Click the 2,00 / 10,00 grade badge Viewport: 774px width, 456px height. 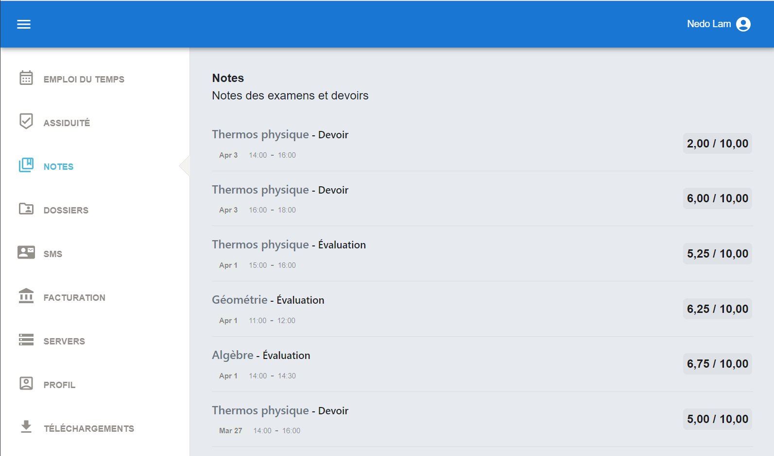(x=717, y=144)
